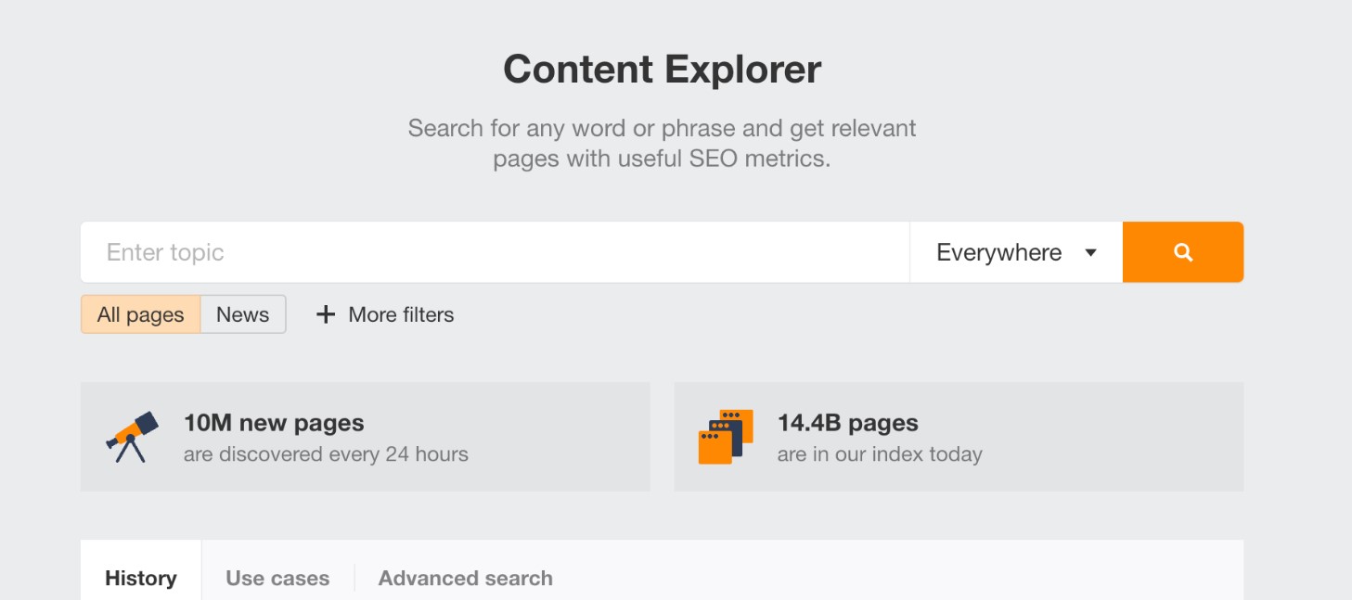The height and width of the screenshot is (600, 1352).
Task: Select the All pages toggle
Action: click(x=140, y=314)
